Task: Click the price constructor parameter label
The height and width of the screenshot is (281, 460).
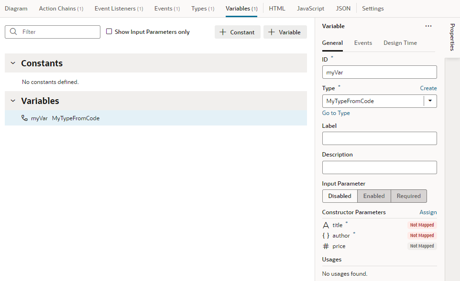Action: 339,246
